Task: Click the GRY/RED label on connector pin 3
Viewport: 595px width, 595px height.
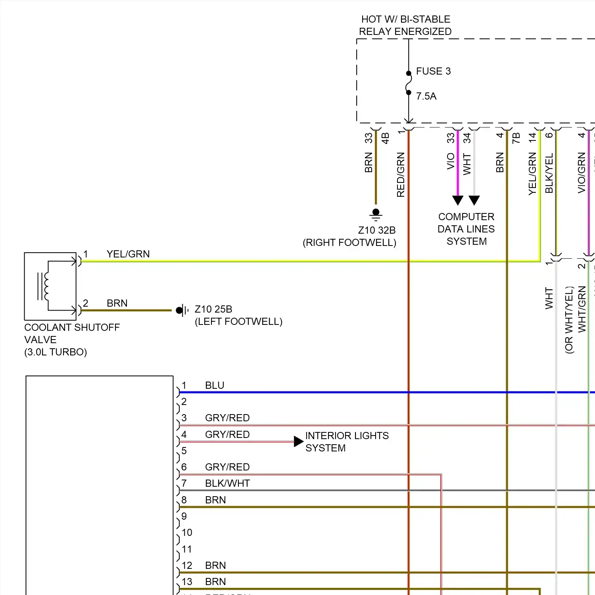Action: [227, 418]
